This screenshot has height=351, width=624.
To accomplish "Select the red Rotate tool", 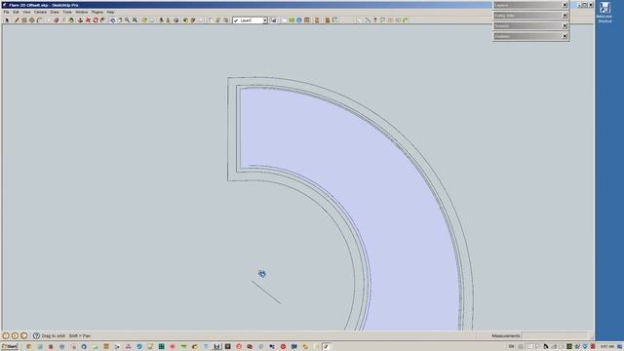I will pos(96,19).
